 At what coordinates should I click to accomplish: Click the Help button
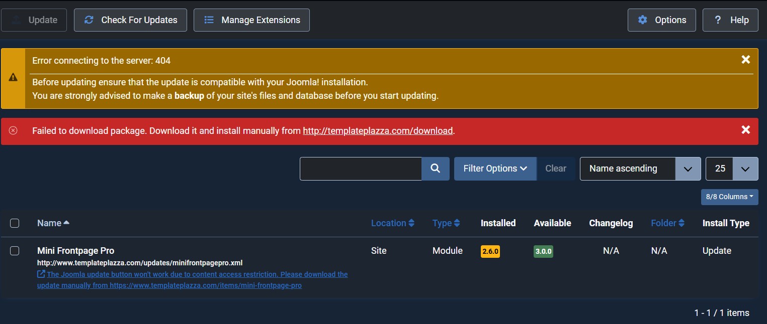tap(730, 20)
